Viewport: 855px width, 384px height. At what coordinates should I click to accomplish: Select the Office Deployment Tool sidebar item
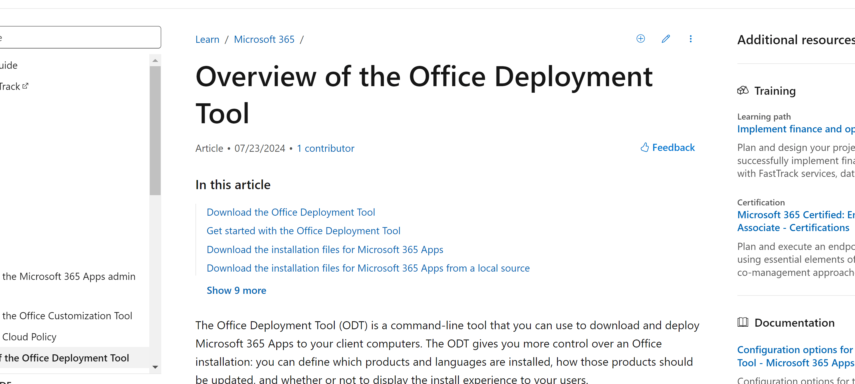(74, 358)
